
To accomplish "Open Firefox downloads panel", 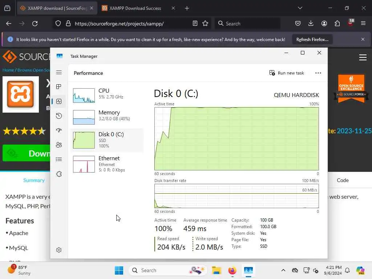I will point(311,23).
